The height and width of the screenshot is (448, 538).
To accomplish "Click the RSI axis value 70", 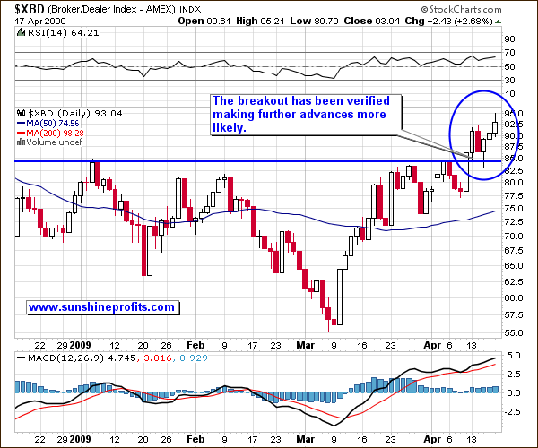I will (x=509, y=53).
